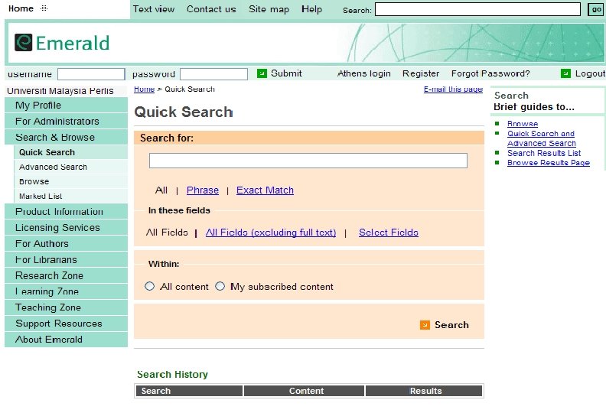
Task: Open Search & Browse section
Action: [66, 137]
